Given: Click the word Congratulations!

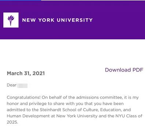Looking at the screenshot, I should 23,98.
